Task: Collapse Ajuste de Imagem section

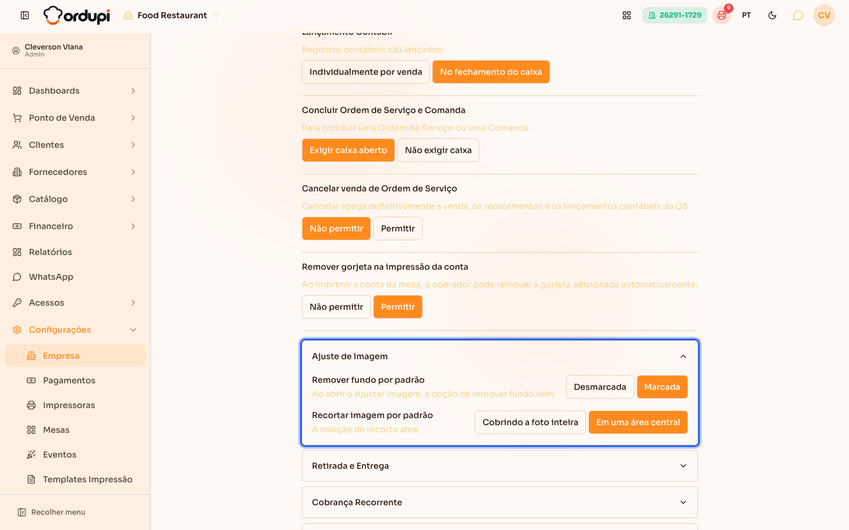Action: [499, 356]
